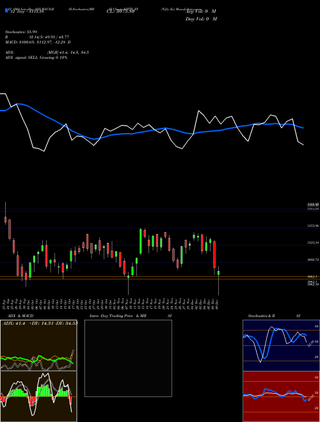Click the ADX '(MGR) 41.4, 14.3, 34.5' values
The height and width of the screenshot is (422, 320).
point(68,52)
